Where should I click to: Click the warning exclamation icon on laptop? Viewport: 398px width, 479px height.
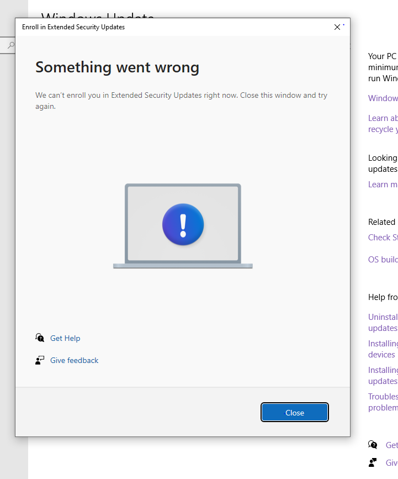[183, 224]
